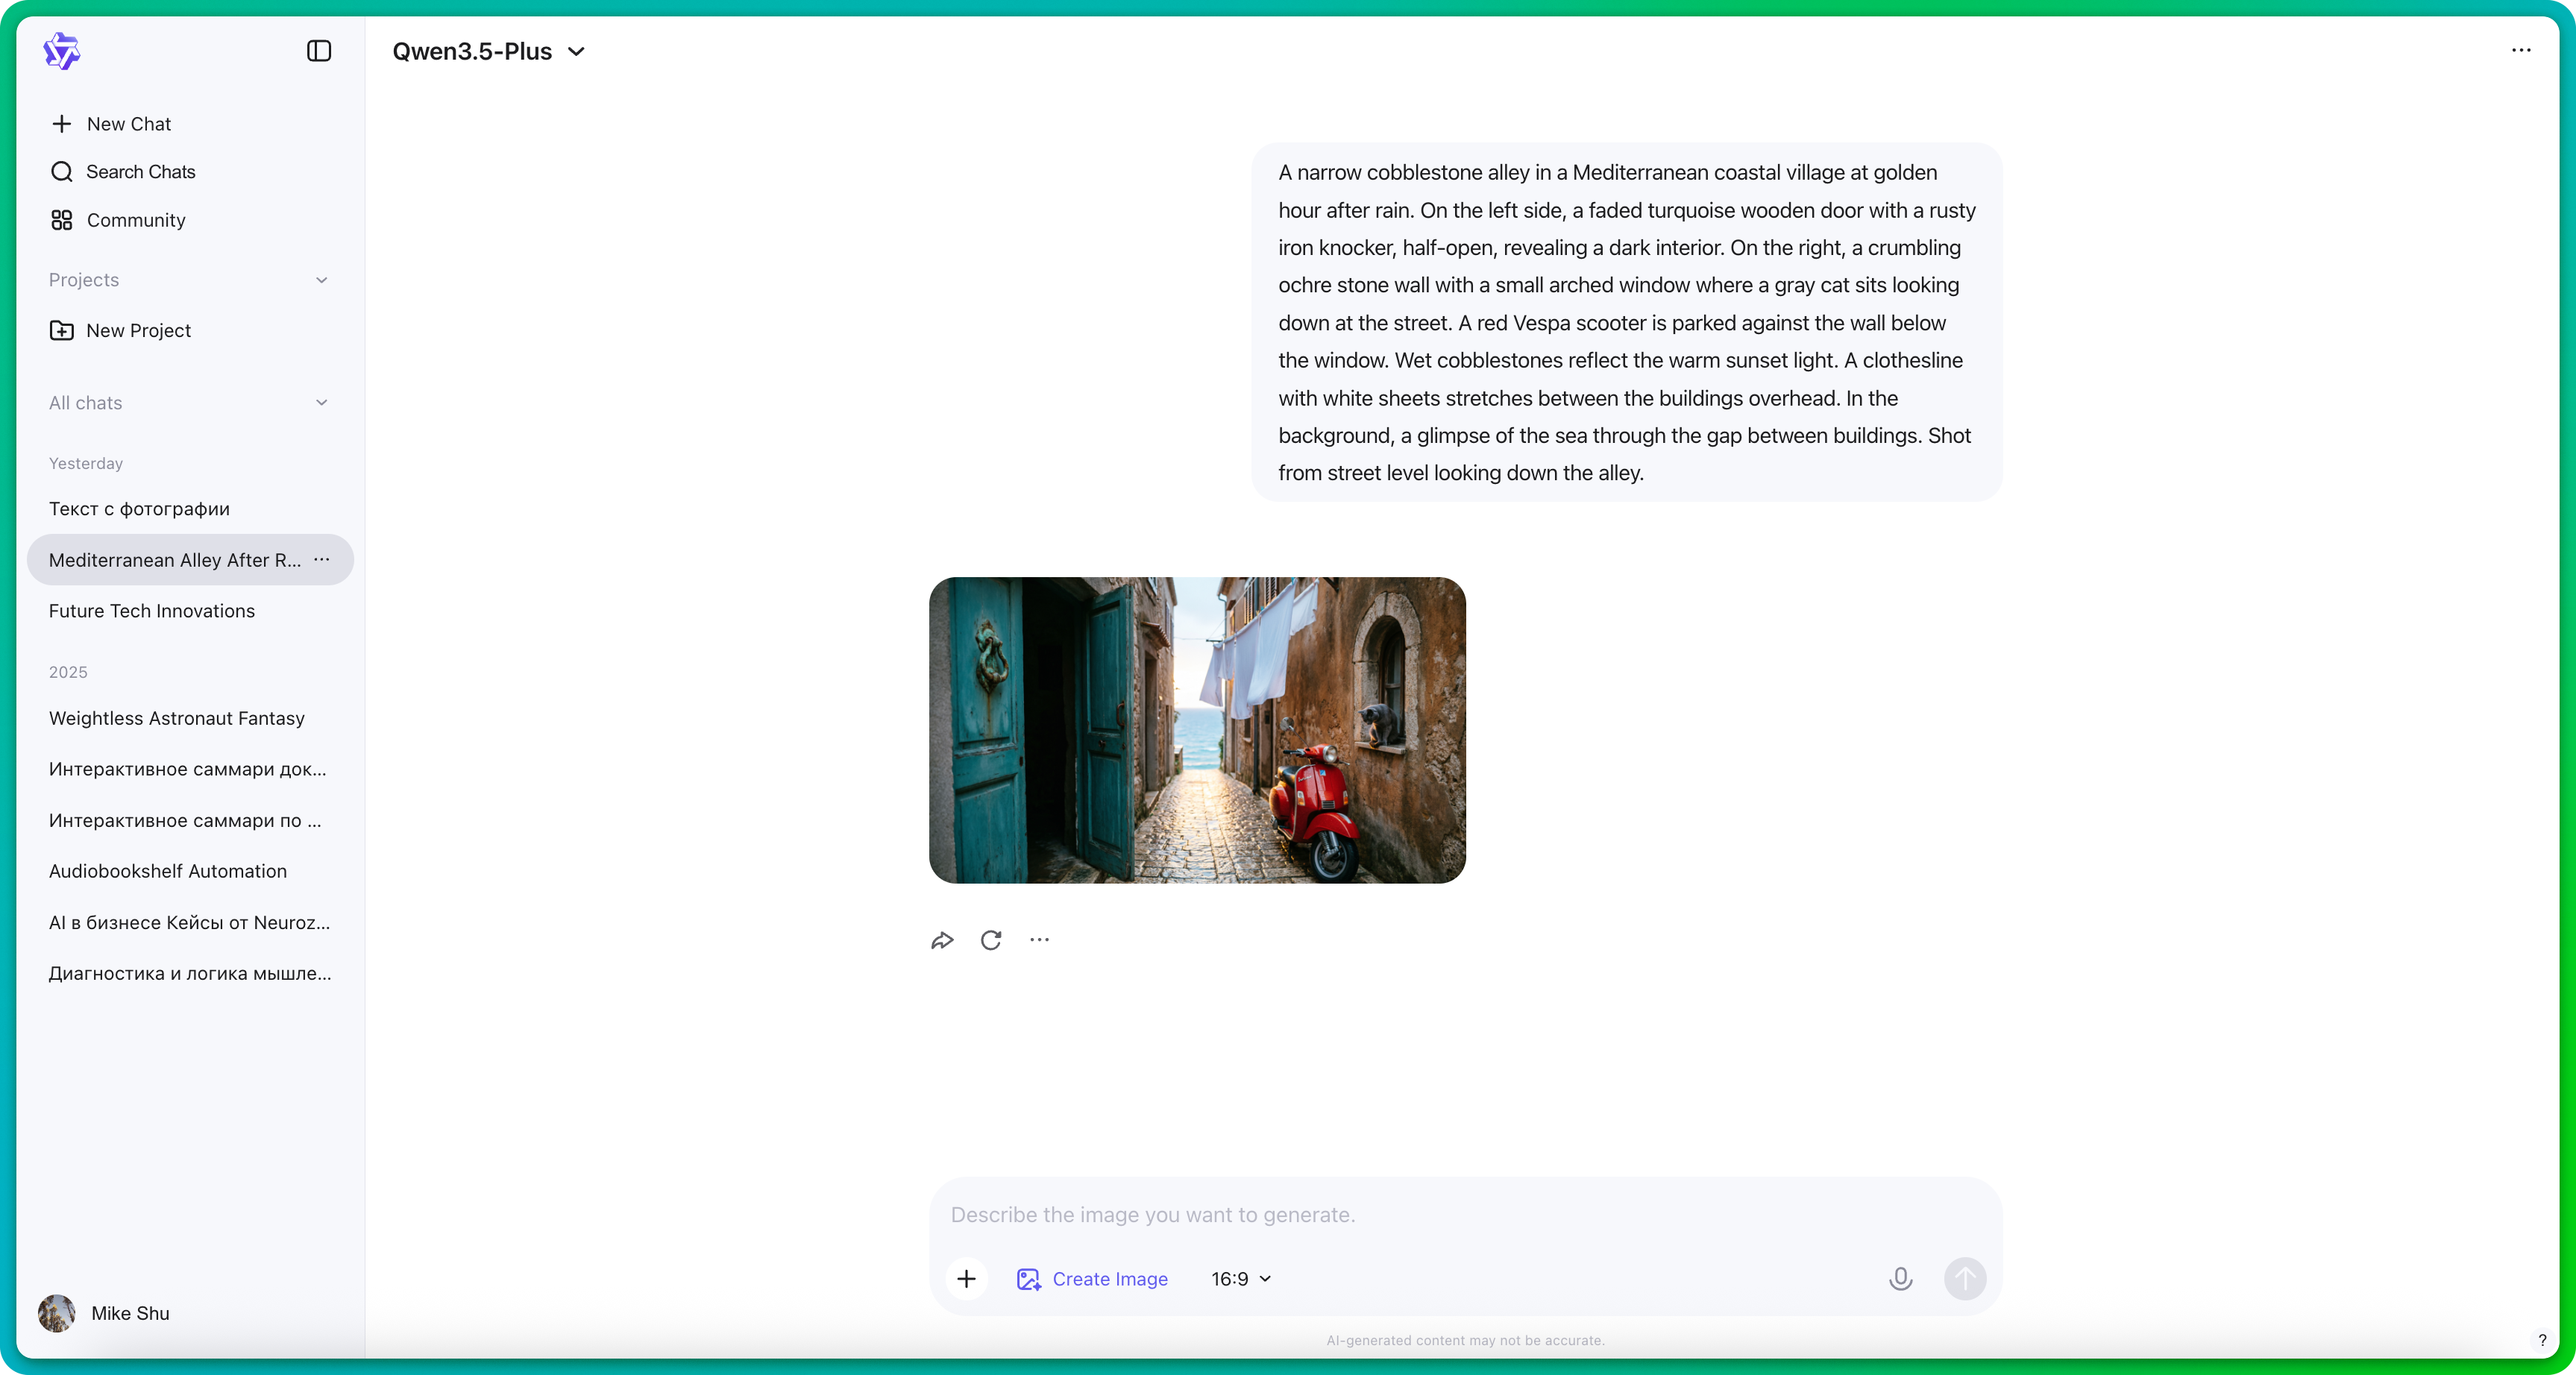Open the Qwen3.5-Plus model dropdown

(488, 51)
